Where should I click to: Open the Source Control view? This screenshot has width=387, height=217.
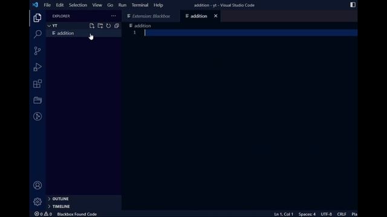[37, 51]
